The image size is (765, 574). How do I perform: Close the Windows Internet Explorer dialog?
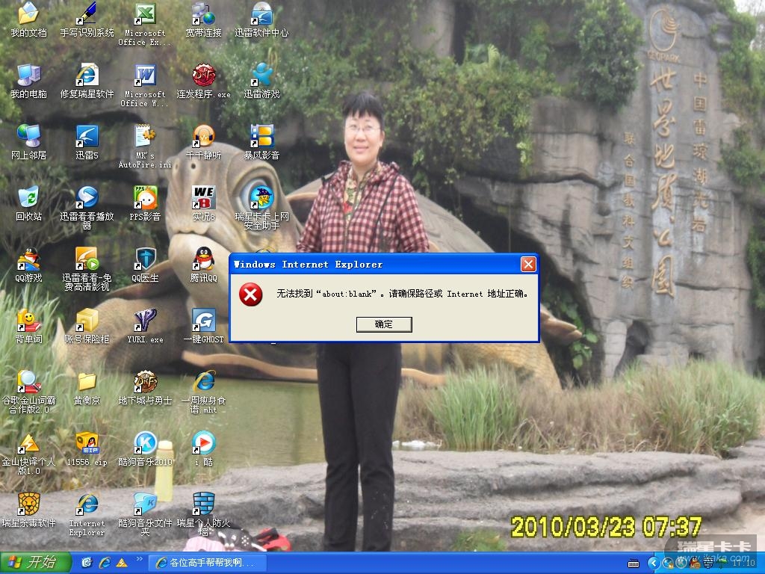[x=528, y=264]
